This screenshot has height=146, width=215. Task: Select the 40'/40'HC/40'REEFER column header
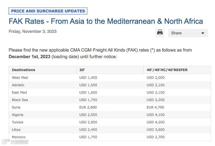coord(167,70)
